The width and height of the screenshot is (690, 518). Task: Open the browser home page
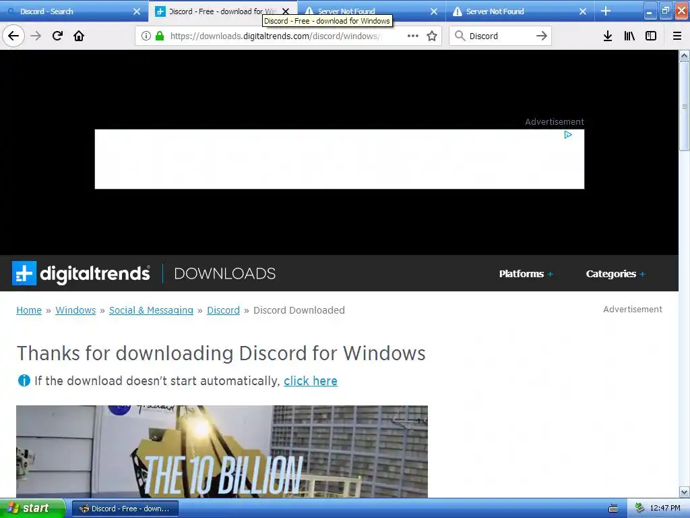(79, 36)
